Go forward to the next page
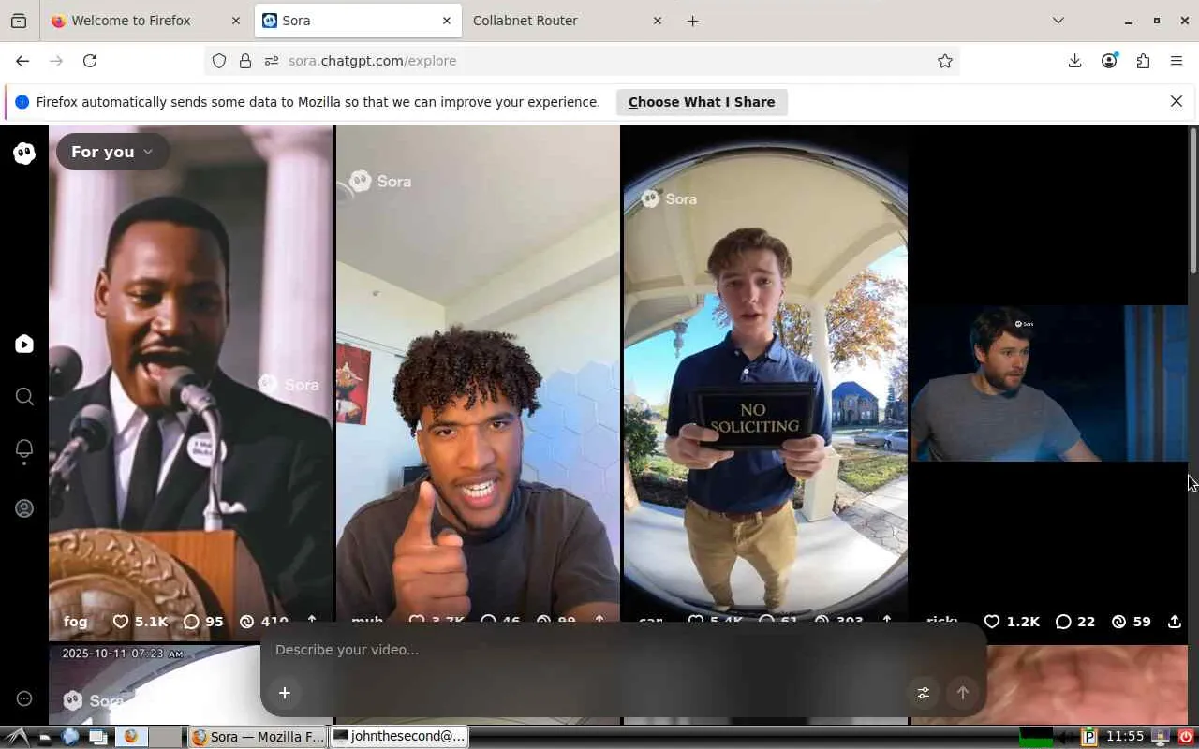Viewport: 1199px width, 749px height. [56, 61]
